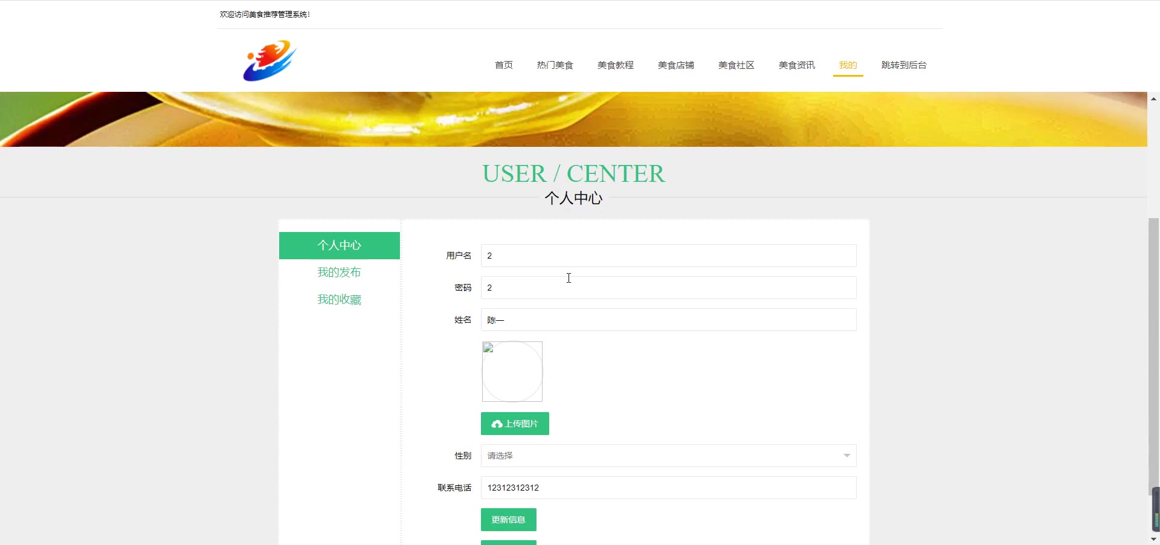Click the gender dropdown arrow
The height and width of the screenshot is (545, 1160).
tap(846, 456)
